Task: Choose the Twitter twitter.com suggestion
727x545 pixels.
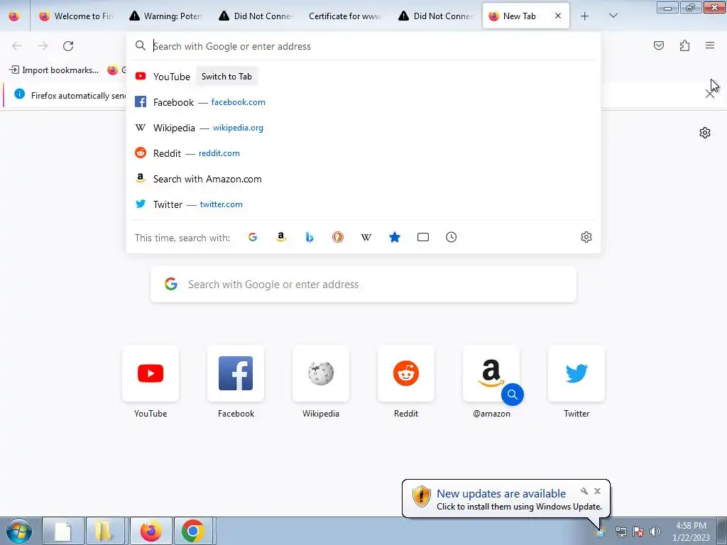Action: pyautogui.click(x=363, y=204)
